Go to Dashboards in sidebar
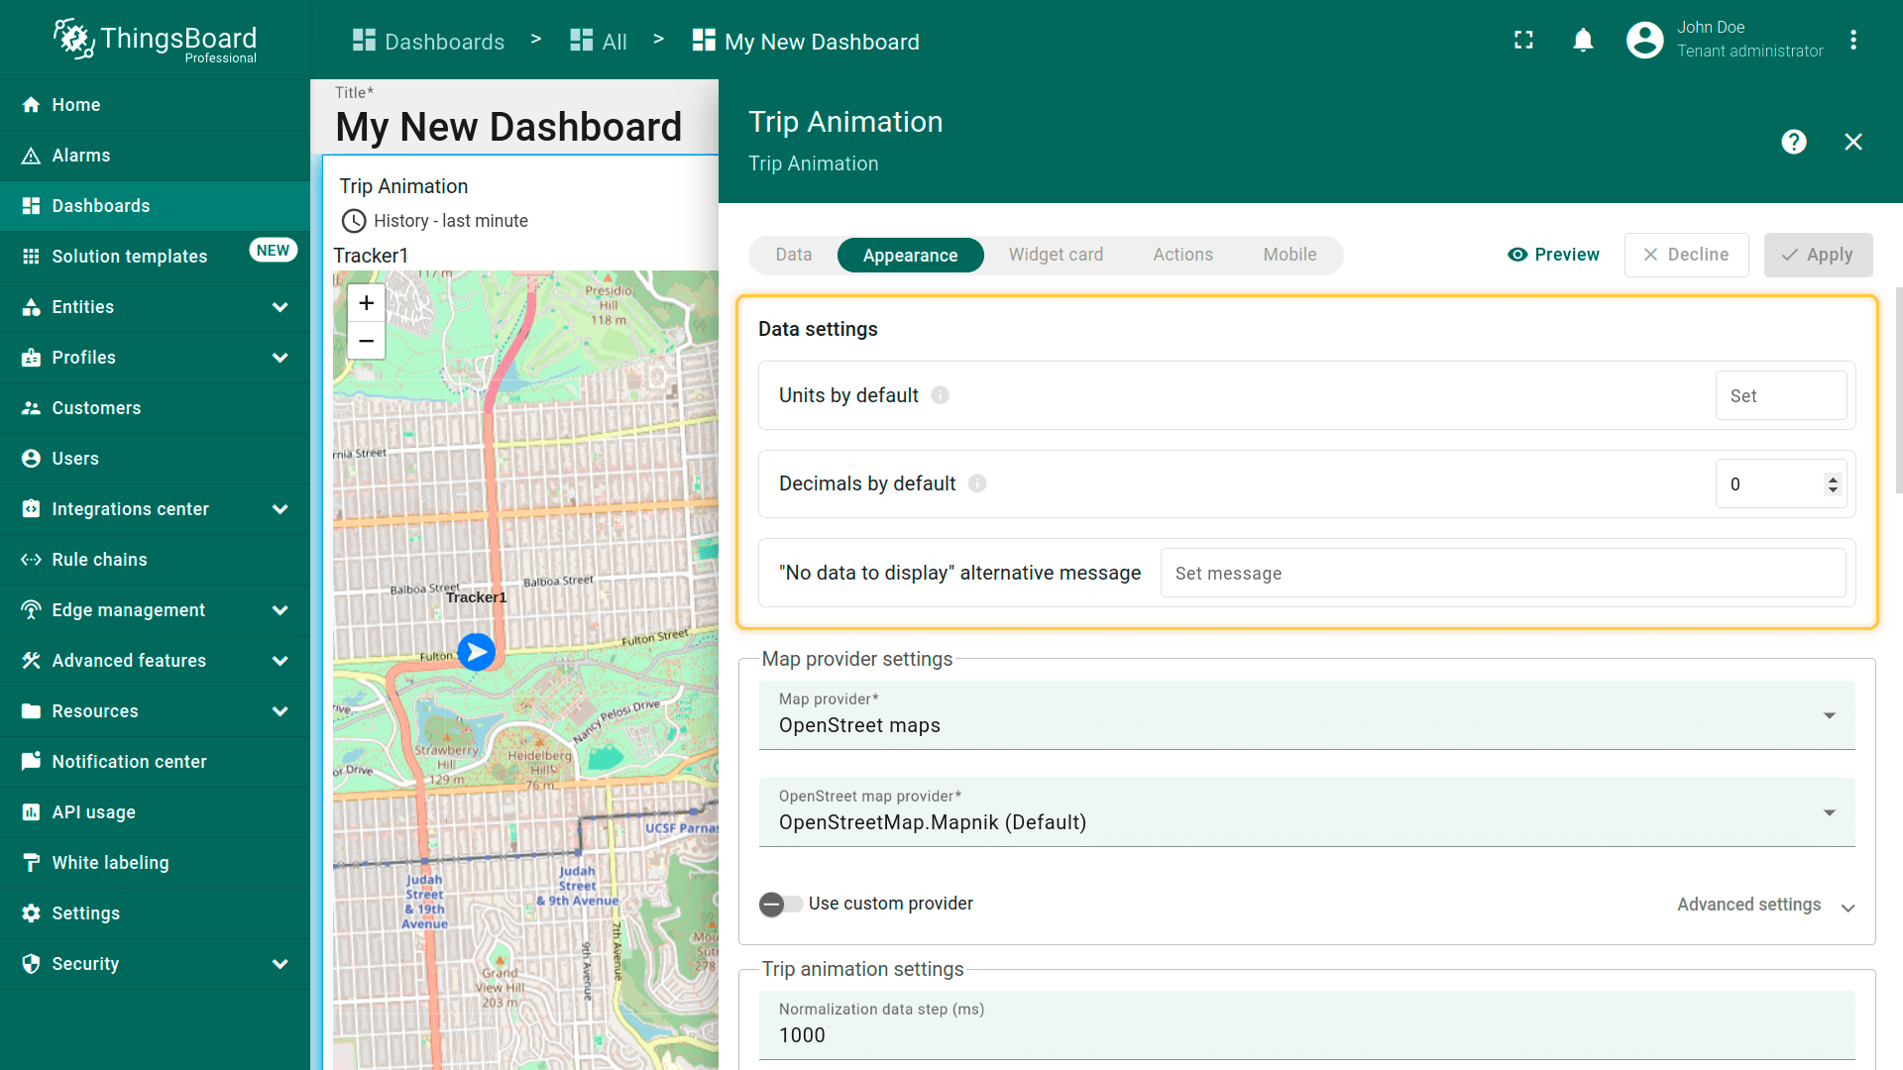Viewport: 1903px width, 1070px height. coord(155,205)
